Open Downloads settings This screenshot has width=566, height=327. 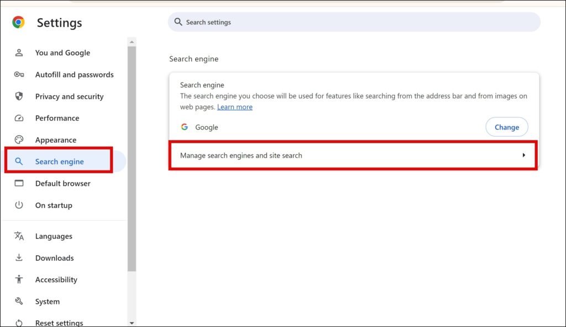[55, 258]
